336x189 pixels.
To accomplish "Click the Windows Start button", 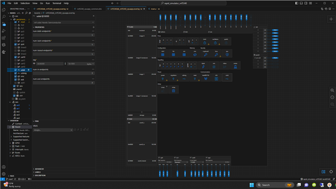I will (251, 185).
